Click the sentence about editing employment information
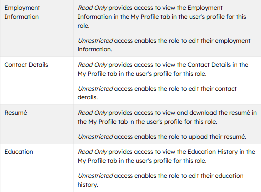 tap(164, 45)
